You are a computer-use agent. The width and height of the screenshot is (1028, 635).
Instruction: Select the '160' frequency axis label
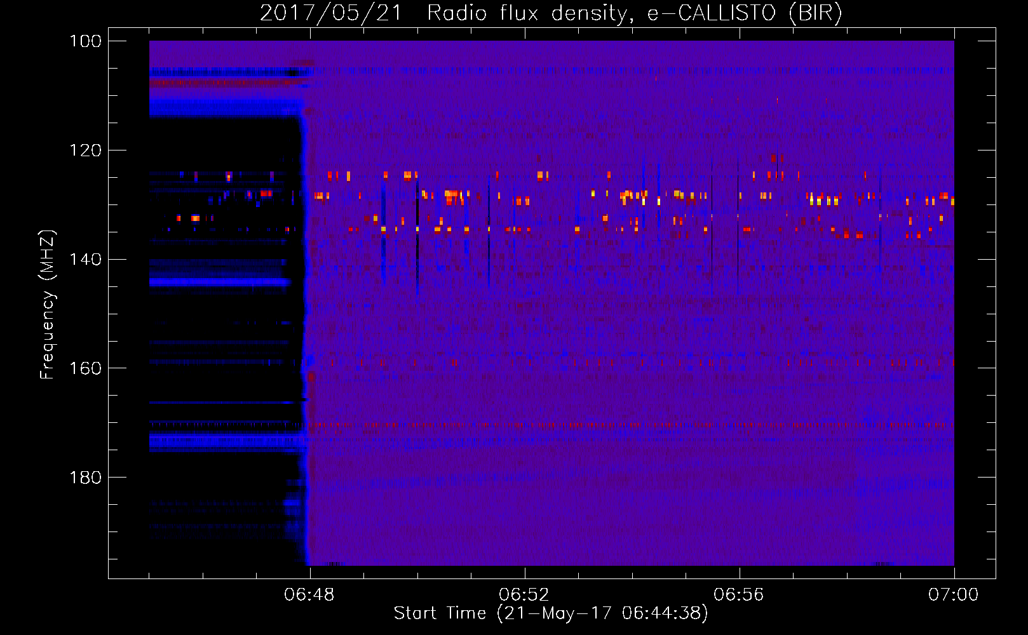point(86,368)
